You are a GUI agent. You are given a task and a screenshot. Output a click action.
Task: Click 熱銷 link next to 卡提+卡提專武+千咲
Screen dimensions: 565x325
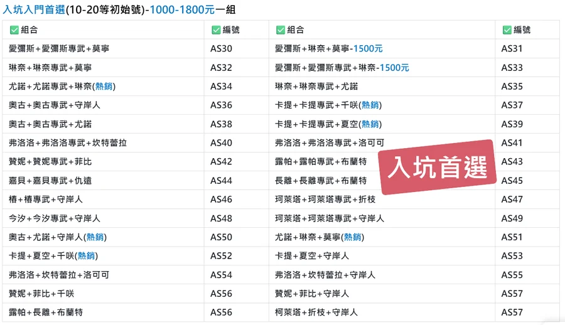tap(370, 105)
